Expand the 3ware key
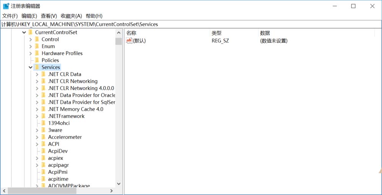 coord(37,130)
